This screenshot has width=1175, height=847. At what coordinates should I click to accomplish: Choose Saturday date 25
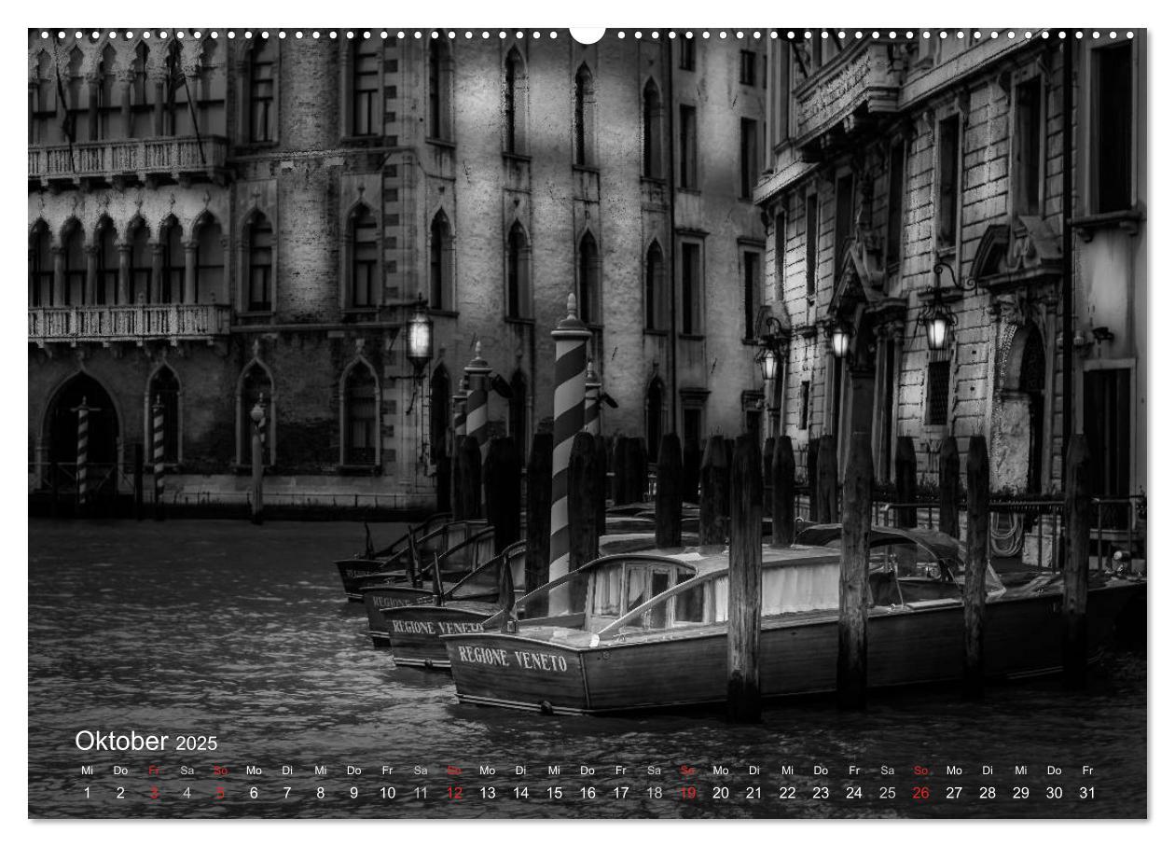(x=887, y=793)
